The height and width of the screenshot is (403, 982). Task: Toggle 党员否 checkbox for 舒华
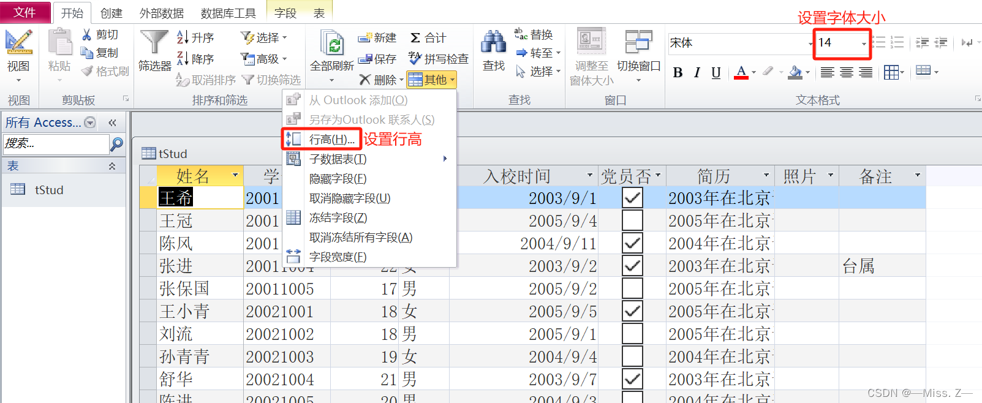coord(632,379)
